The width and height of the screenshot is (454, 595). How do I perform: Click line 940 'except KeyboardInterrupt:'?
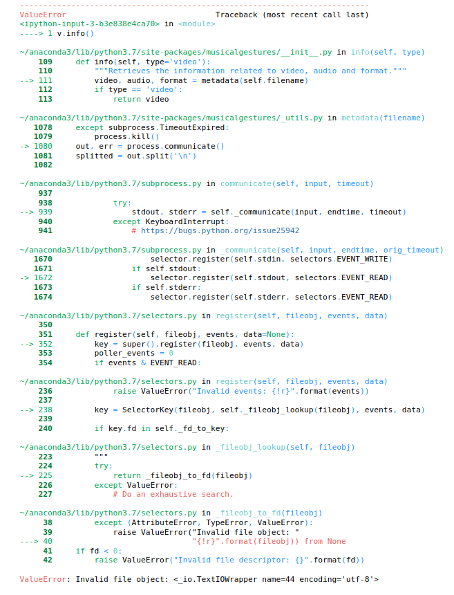[171, 221]
